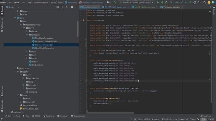Open the Gradle tool window

coord(214,10)
